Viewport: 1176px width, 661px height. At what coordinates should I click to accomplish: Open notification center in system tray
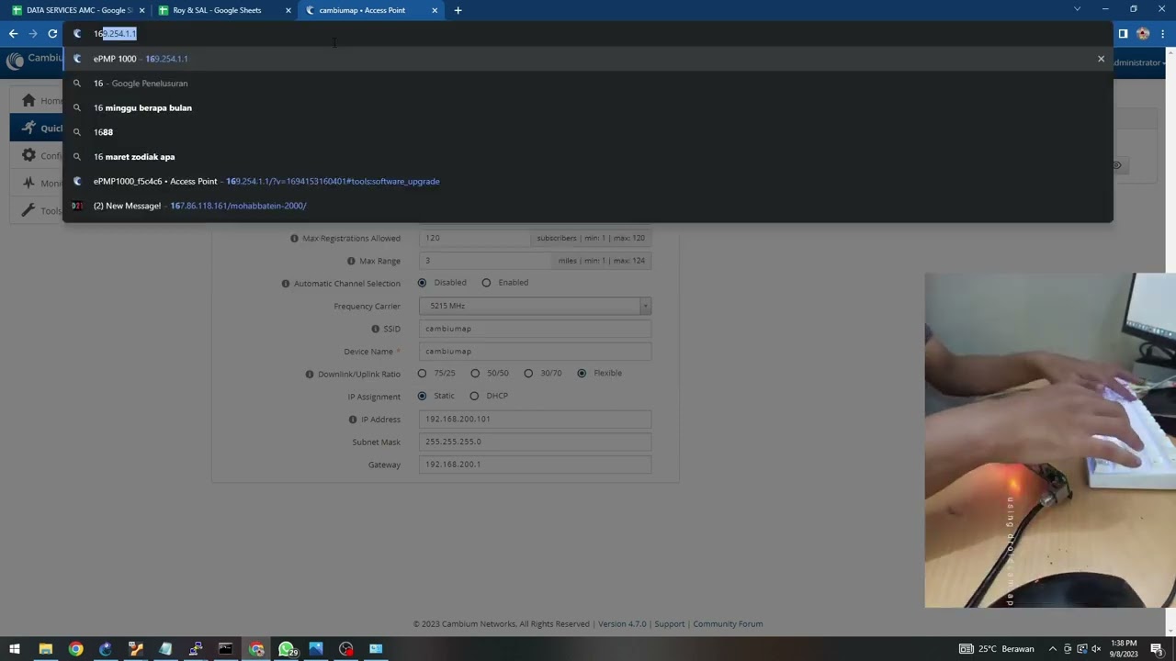(x=1157, y=649)
